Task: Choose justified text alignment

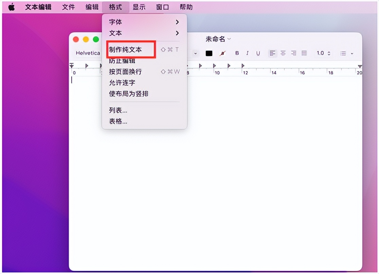Action: 304,53
